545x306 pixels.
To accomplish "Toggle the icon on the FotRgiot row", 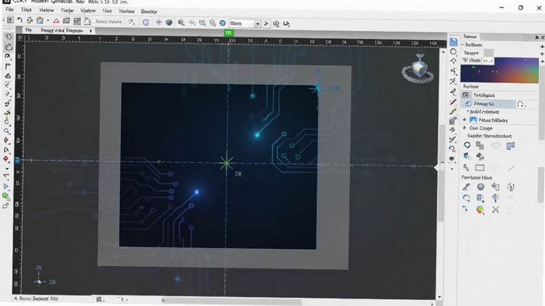I will click(x=466, y=95).
